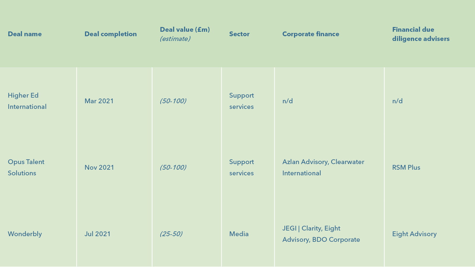Select the Corporate finance column header
This screenshot has height=267, width=475.
(x=311, y=34)
